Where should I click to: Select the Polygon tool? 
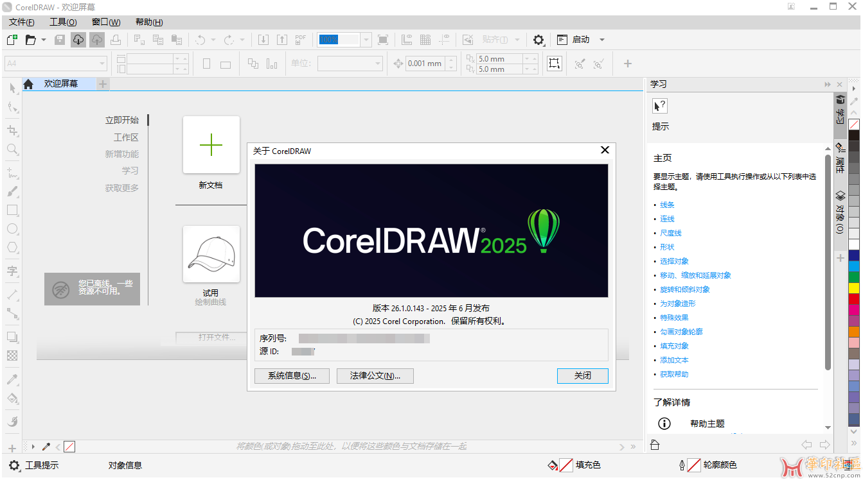coord(12,247)
